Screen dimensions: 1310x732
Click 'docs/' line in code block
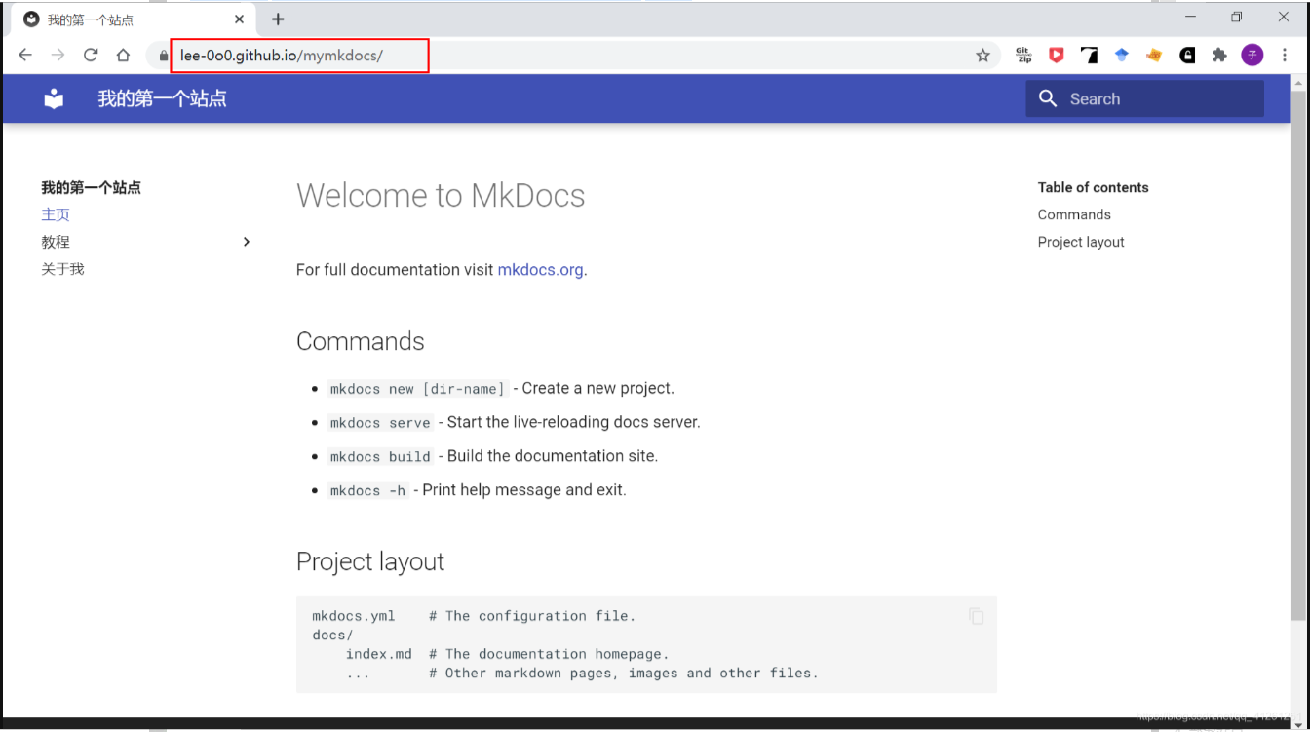(332, 636)
